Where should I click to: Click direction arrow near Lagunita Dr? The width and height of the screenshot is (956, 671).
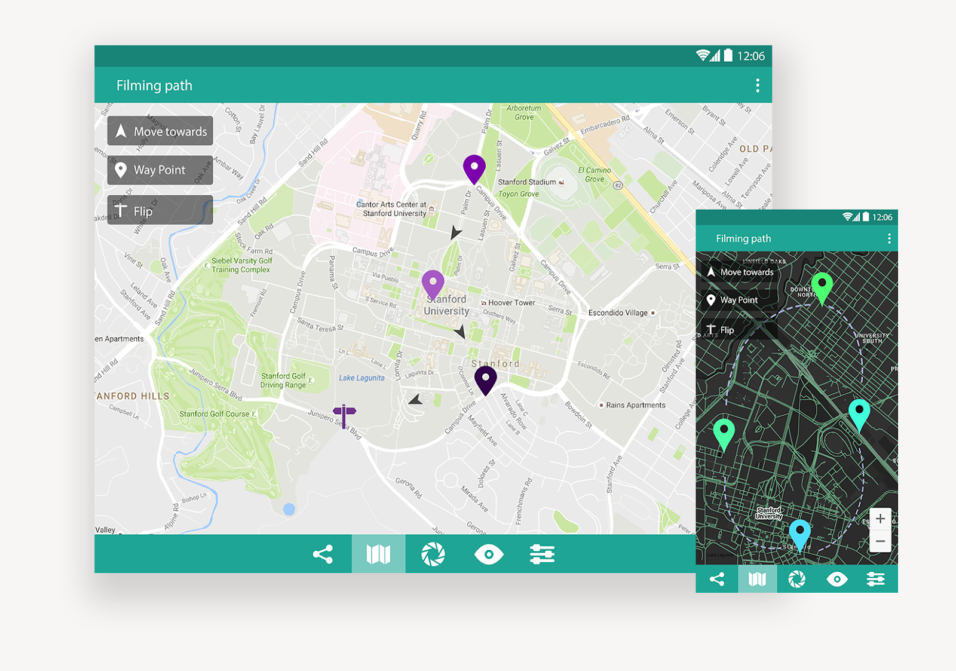pyautogui.click(x=416, y=399)
